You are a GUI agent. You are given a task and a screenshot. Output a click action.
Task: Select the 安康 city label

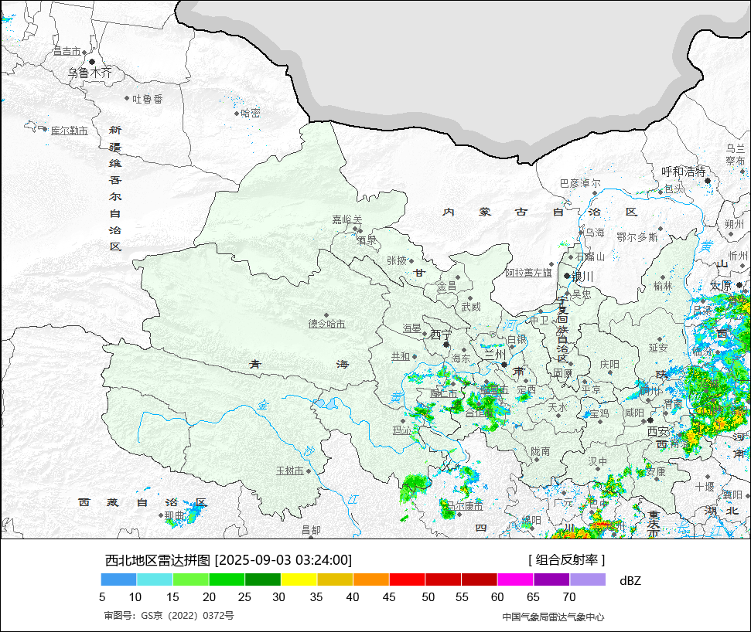point(656,471)
